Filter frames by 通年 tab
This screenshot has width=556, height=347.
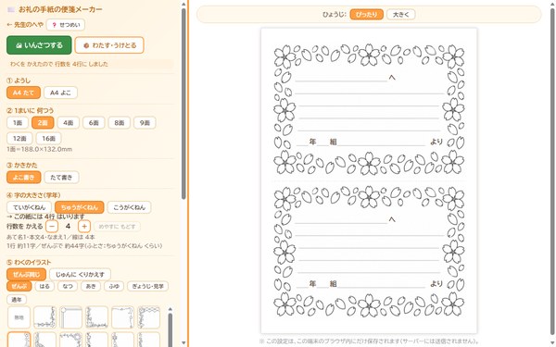[x=17, y=300]
